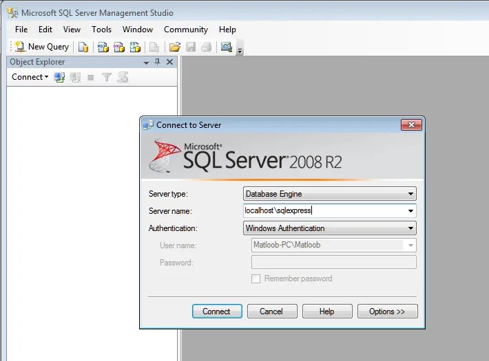The image size is (489, 361).
Task: Click the Open File folder icon
Action: click(x=175, y=47)
